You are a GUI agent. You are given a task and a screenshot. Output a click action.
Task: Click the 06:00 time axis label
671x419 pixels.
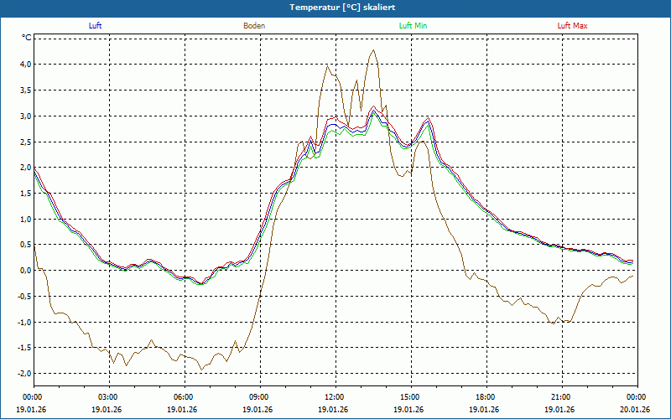[x=184, y=397]
